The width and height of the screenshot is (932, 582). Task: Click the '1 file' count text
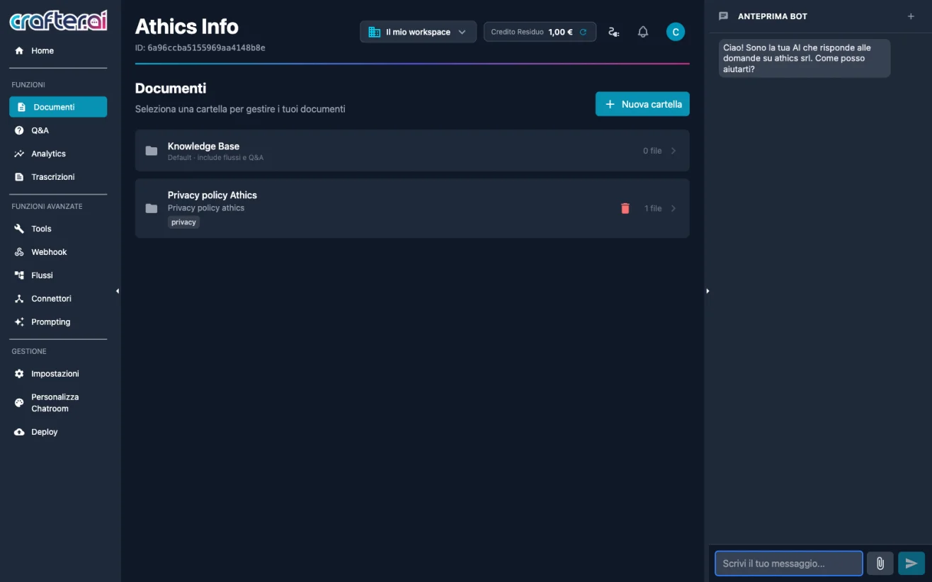[653, 208]
